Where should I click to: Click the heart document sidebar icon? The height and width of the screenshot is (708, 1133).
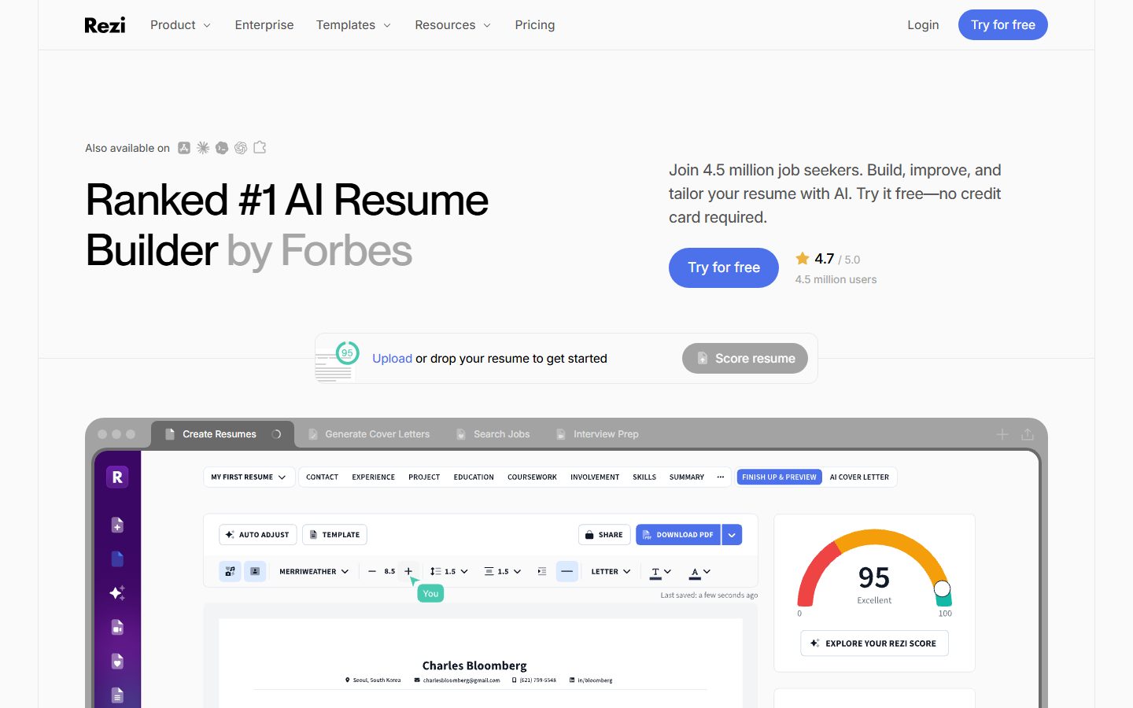point(117,661)
